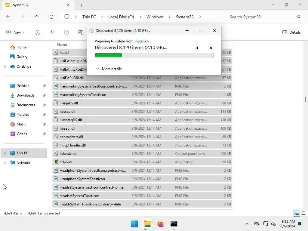Click the Rename icon in toolbar
Screen dimensions: 308x231
(x=81, y=32)
